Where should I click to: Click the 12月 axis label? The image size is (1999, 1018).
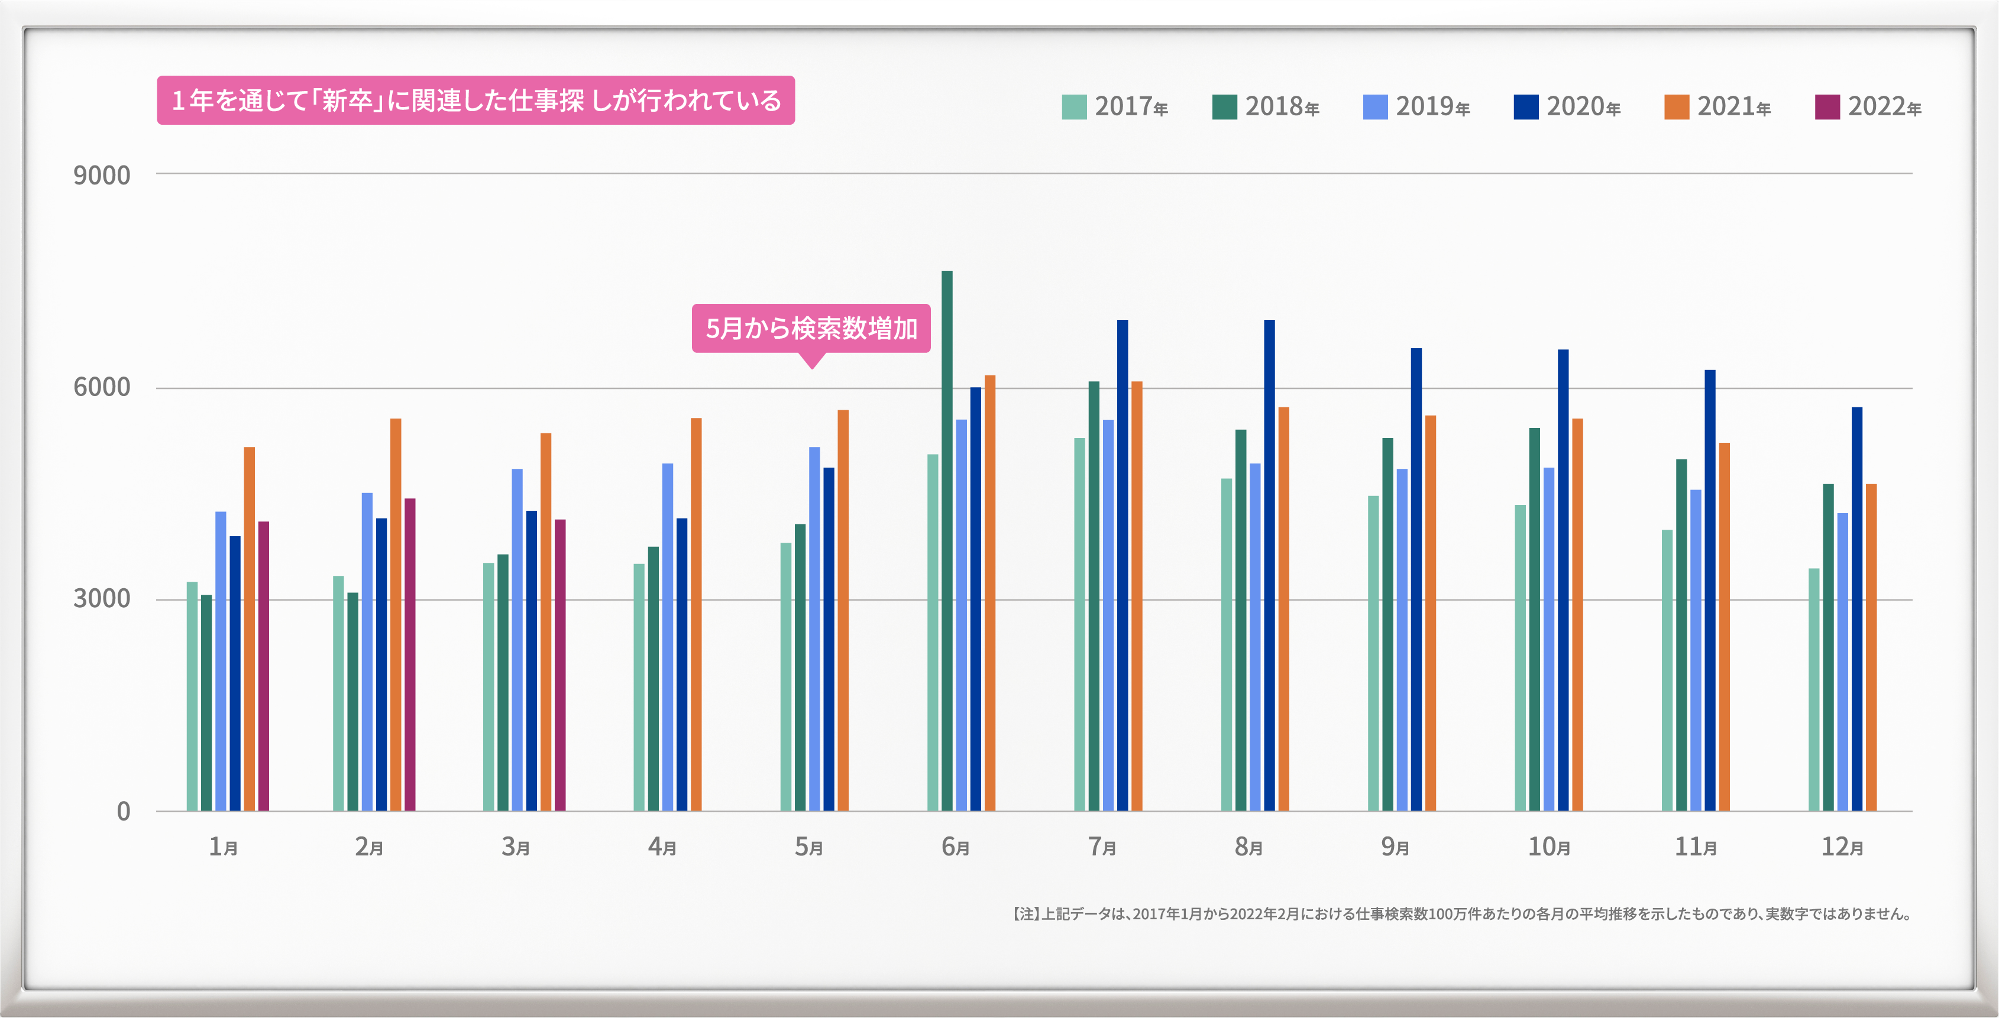pyautogui.click(x=1842, y=847)
